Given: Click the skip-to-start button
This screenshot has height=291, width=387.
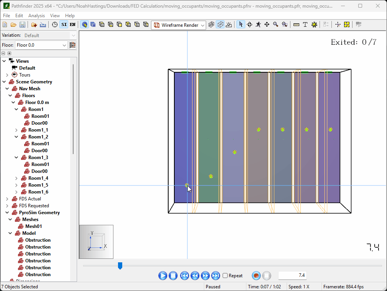Looking at the screenshot, I should point(184,275).
